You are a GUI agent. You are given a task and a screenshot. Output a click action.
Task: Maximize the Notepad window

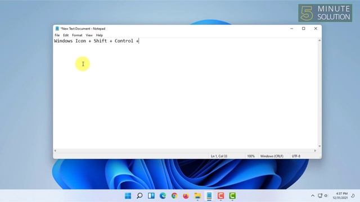coord(304,29)
